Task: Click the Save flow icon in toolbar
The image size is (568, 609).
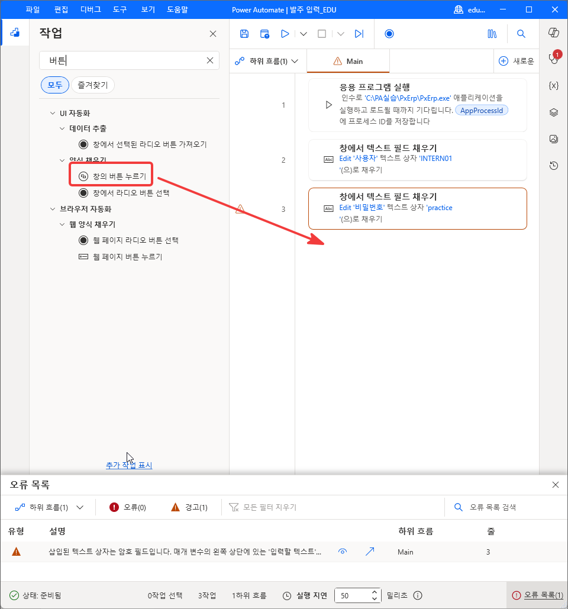Action: tap(244, 34)
